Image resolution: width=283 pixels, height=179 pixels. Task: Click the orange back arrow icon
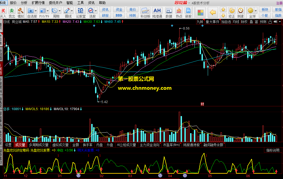click(213, 12)
